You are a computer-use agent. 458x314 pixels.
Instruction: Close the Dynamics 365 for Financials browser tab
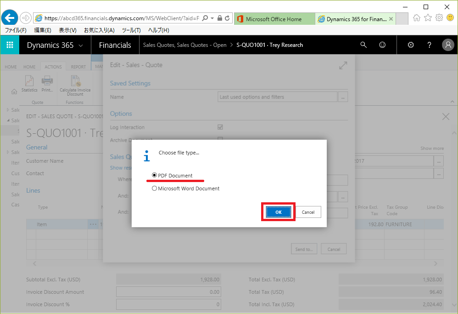click(391, 19)
